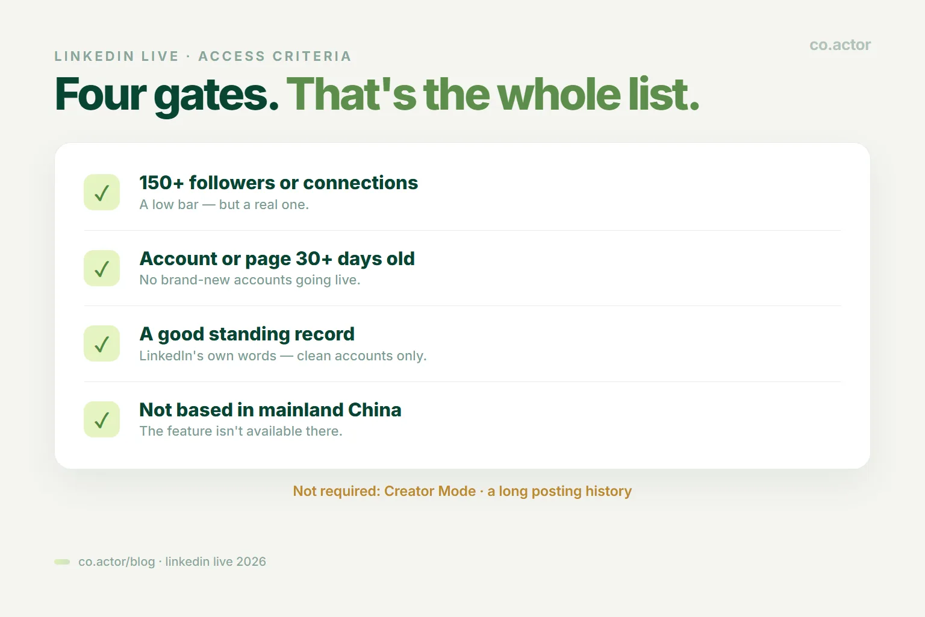Select the 'A good standing record' heading
Image resolution: width=925 pixels, height=617 pixels.
click(x=247, y=334)
